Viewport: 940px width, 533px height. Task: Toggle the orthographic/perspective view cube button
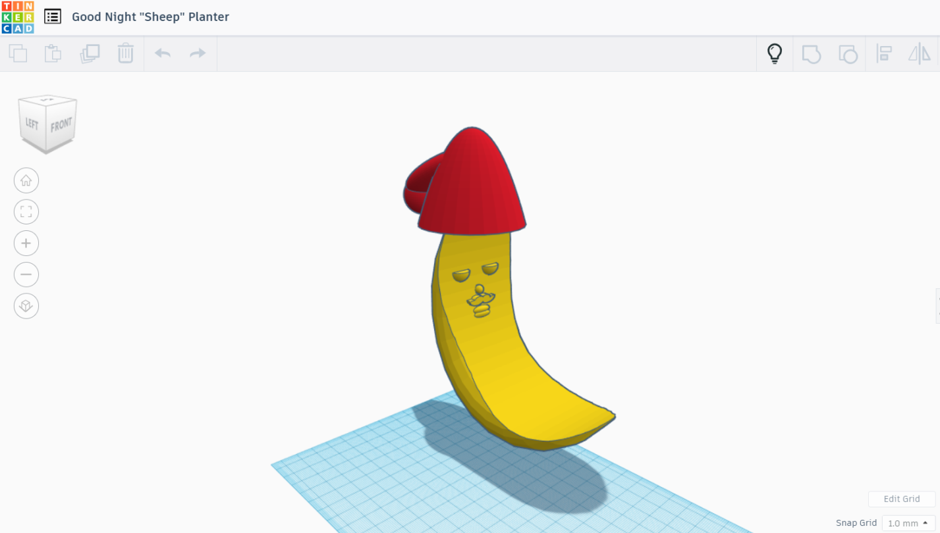pos(26,306)
